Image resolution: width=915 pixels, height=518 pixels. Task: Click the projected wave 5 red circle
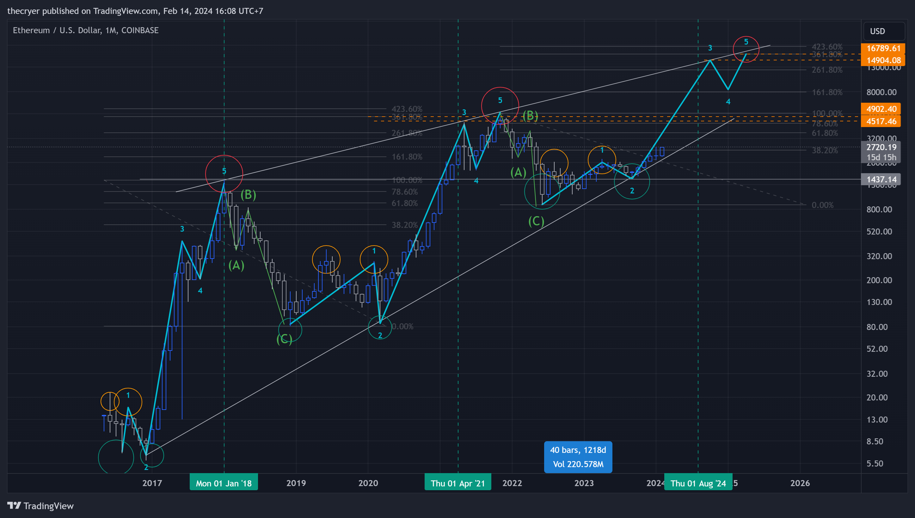click(x=746, y=49)
